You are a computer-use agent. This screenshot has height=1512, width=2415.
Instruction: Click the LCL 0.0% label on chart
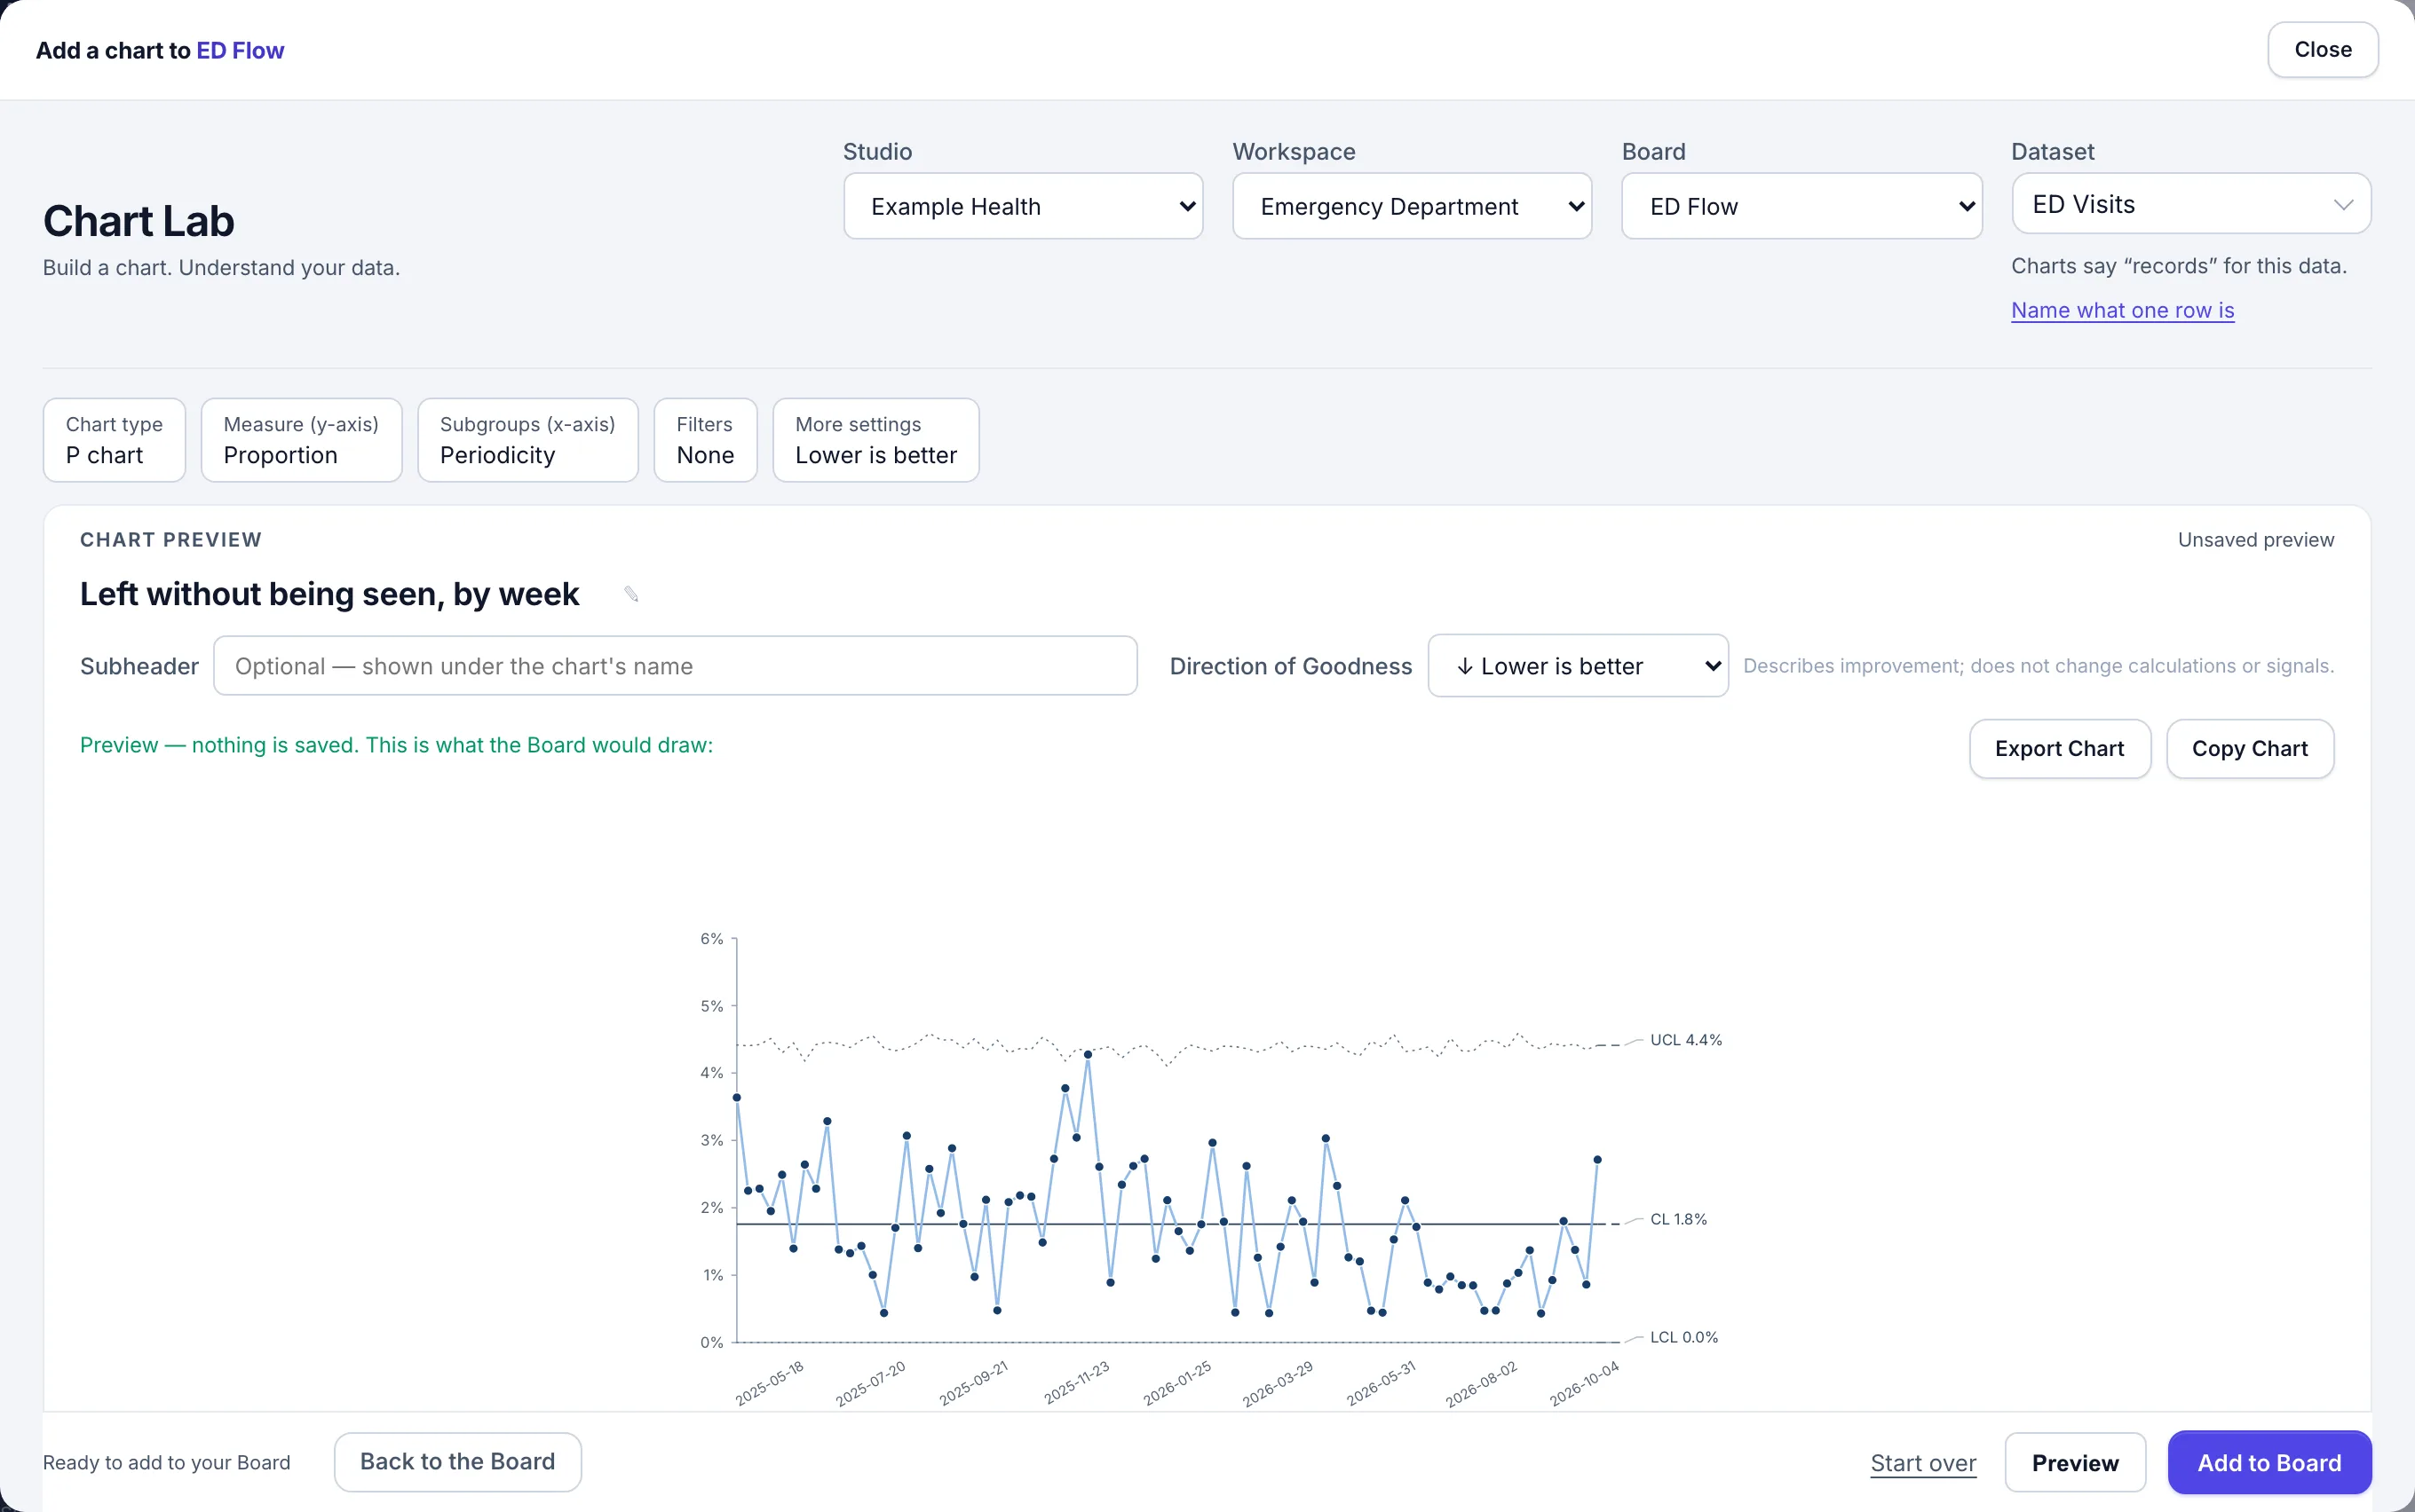[1683, 1337]
